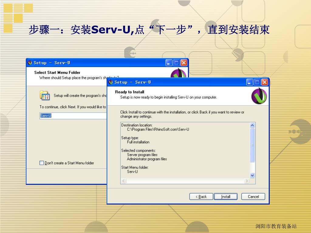Viewport: 311px width, 233px height.
Task: Click the Start Menu folder icon
Action: point(45,96)
